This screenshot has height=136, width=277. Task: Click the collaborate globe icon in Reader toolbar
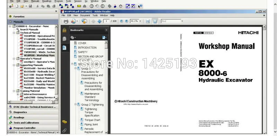pos(84,21)
